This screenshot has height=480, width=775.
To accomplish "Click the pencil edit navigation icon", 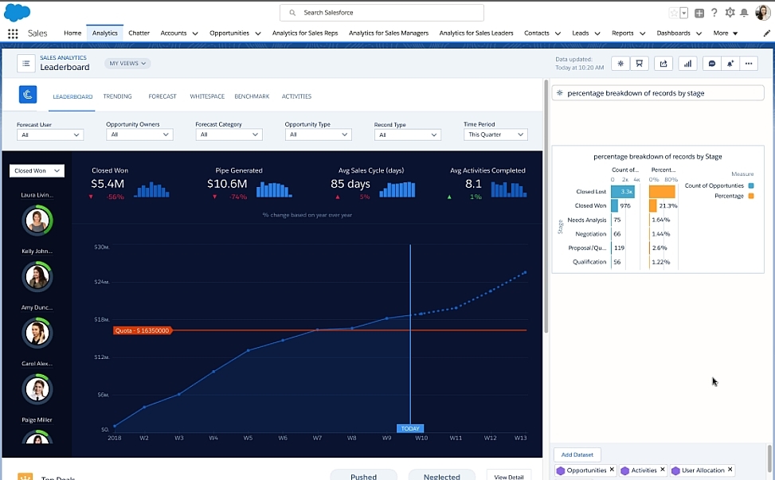I will [x=766, y=33].
